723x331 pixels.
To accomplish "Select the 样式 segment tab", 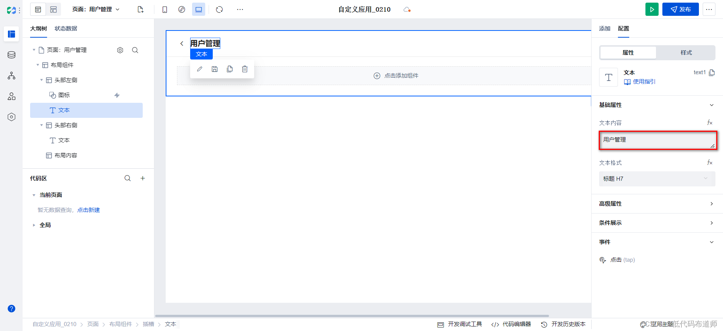I will pos(686,53).
